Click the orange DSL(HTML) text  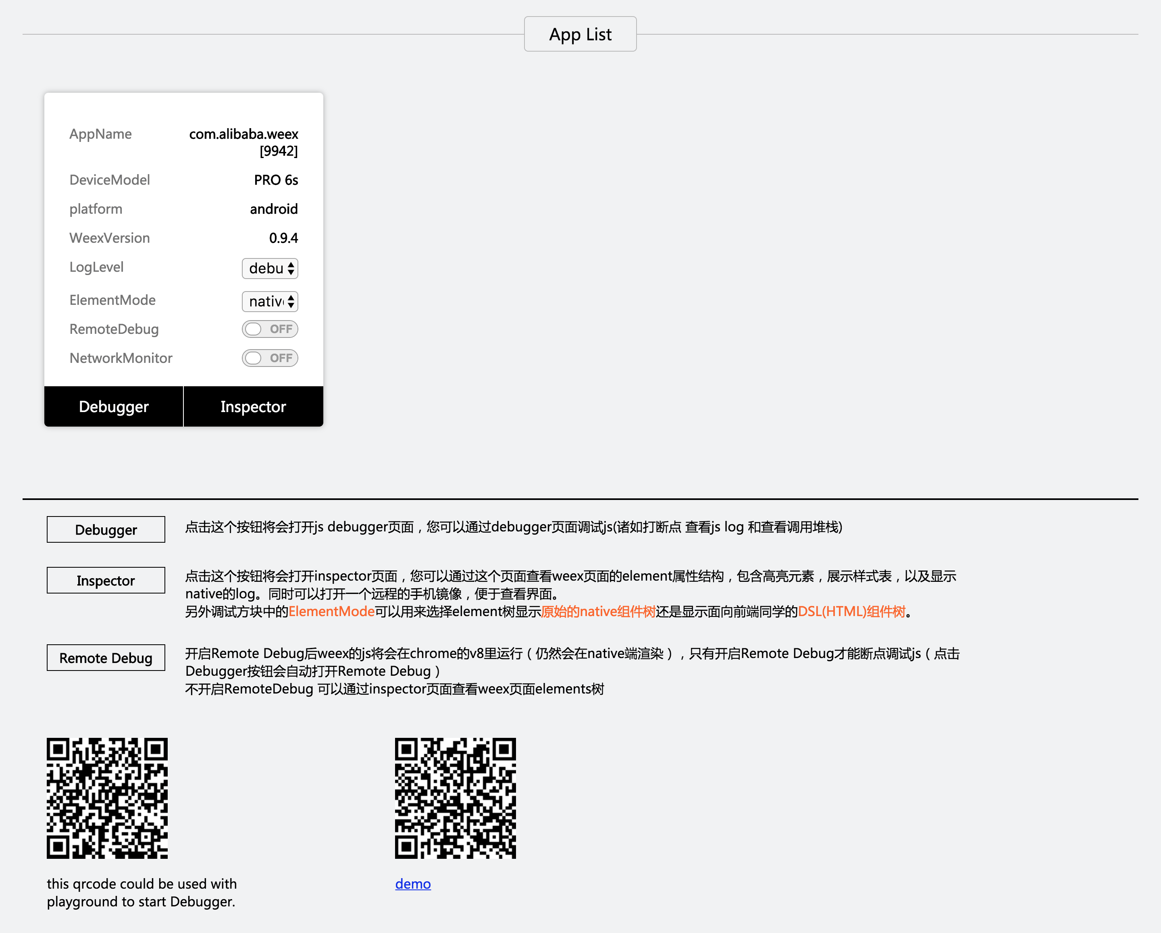pyautogui.click(x=852, y=611)
